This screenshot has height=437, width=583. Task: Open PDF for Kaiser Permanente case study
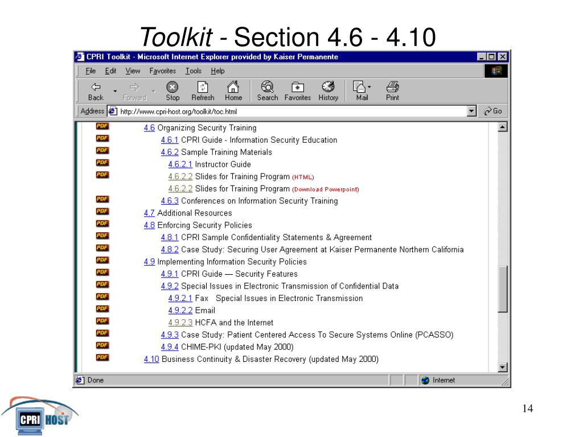102,248
